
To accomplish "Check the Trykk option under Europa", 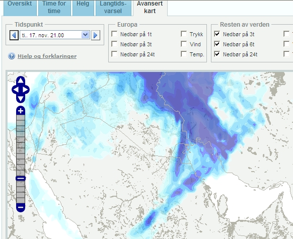I will click(184, 34).
